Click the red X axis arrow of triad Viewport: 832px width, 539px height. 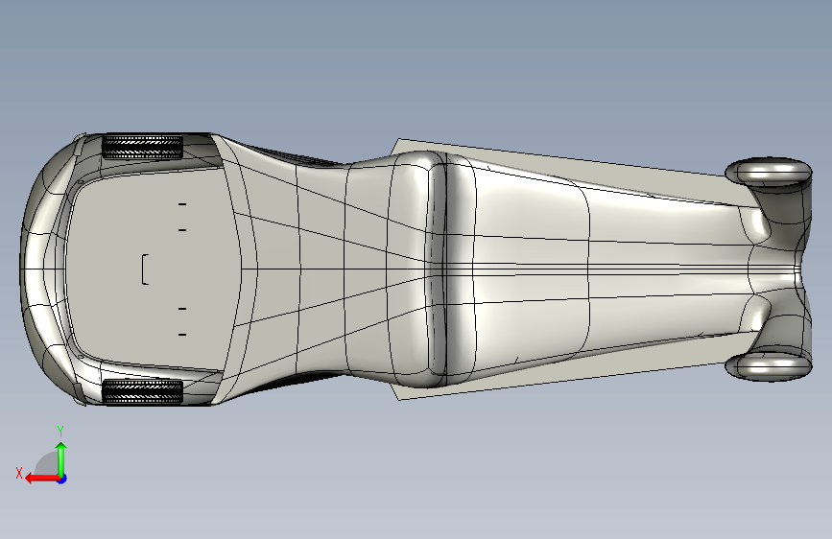click(x=41, y=479)
